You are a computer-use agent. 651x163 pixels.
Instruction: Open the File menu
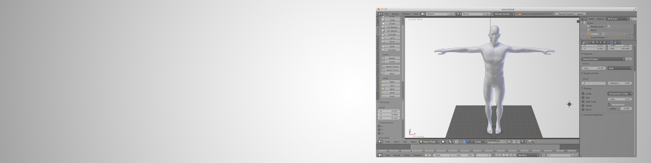pyautogui.click(x=387, y=14)
